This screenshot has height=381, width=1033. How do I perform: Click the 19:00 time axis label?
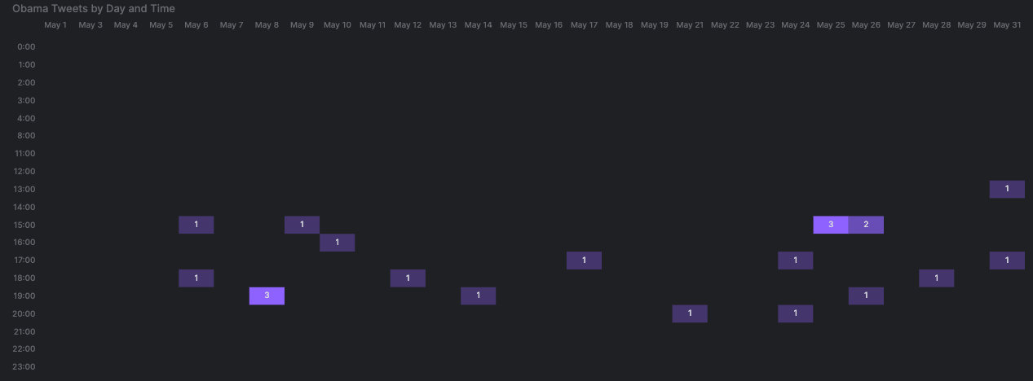tap(24, 296)
